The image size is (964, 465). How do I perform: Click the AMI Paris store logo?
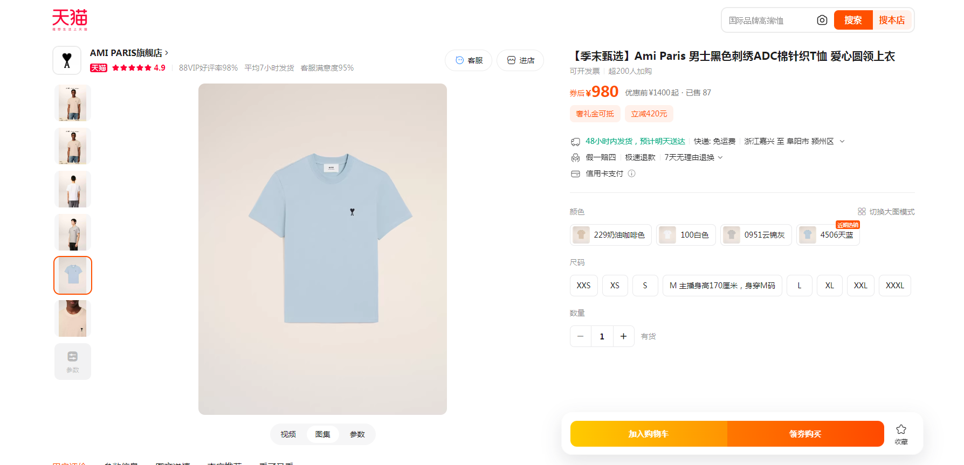[67, 60]
